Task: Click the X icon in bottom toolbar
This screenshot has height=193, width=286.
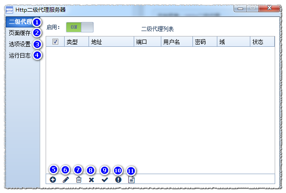Action: [91, 180]
